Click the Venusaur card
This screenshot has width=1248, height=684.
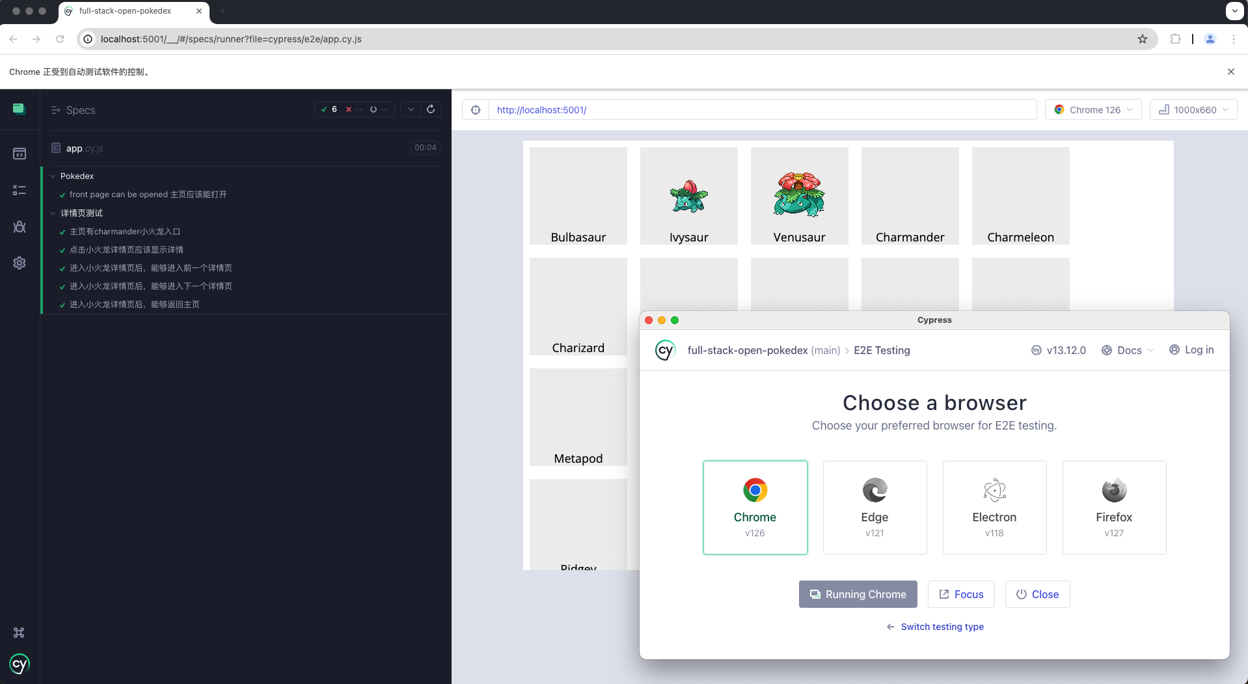coord(800,196)
